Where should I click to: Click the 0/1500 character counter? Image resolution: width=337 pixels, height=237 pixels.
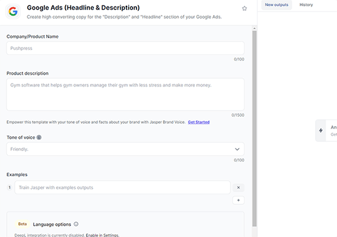click(238, 115)
